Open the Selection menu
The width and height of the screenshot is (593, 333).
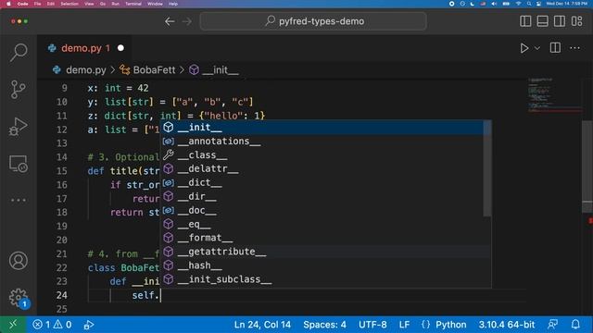point(69,4)
